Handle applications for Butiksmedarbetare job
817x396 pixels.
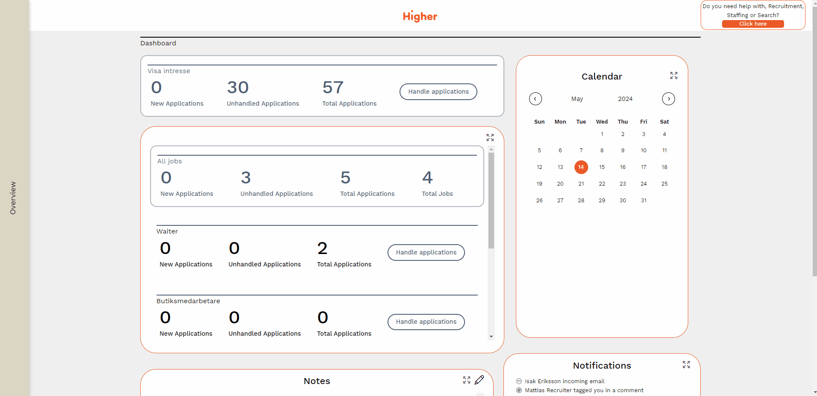pos(426,322)
